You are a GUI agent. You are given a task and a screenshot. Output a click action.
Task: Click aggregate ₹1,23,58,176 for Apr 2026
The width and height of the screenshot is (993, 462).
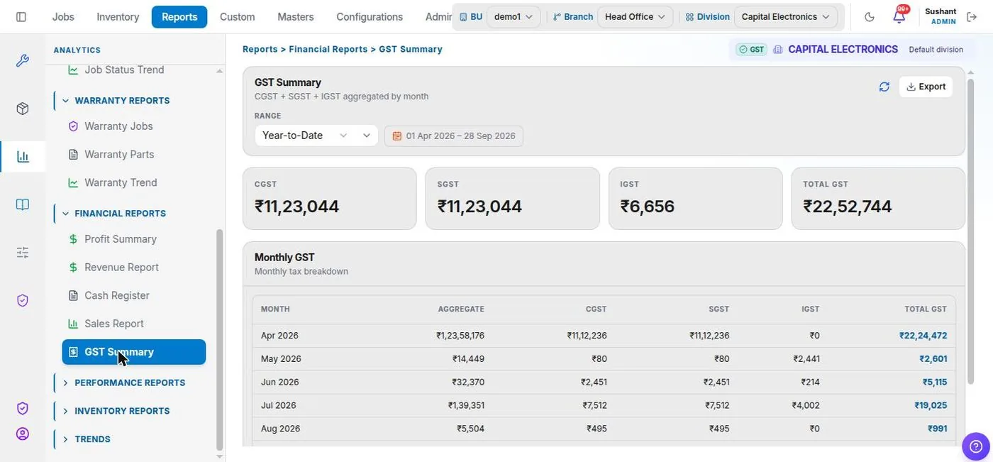460,336
